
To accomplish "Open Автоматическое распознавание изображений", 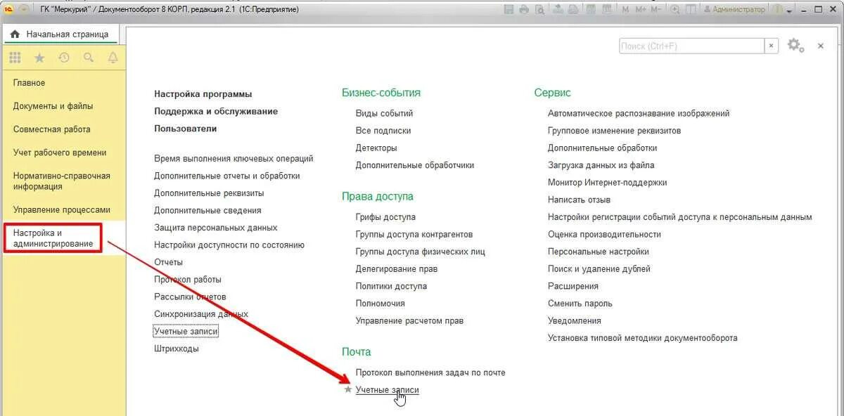I will (639, 113).
